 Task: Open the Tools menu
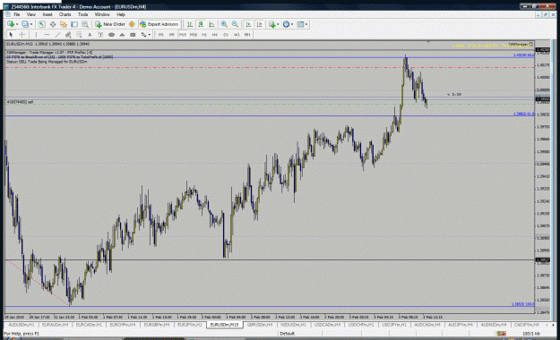pos(82,14)
